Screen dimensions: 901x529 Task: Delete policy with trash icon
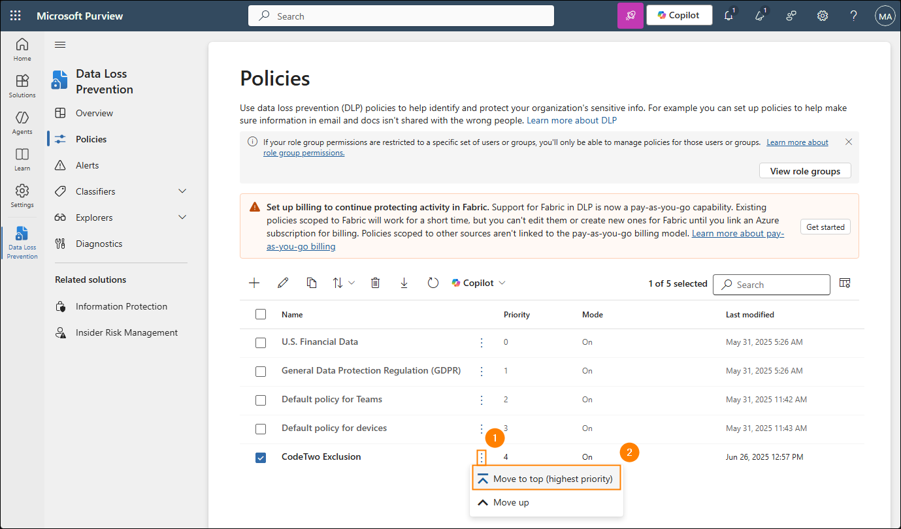pyautogui.click(x=375, y=283)
